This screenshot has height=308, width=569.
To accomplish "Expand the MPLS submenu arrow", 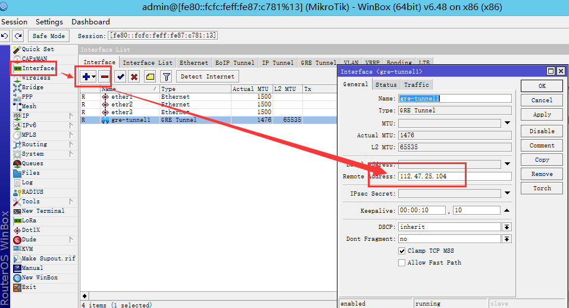I will 71,134.
